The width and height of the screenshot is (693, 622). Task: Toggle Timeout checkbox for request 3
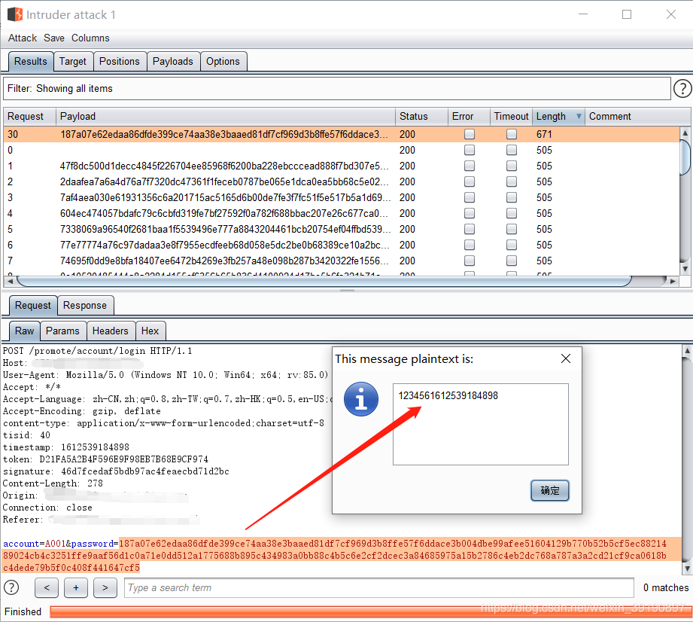point(512,197)
